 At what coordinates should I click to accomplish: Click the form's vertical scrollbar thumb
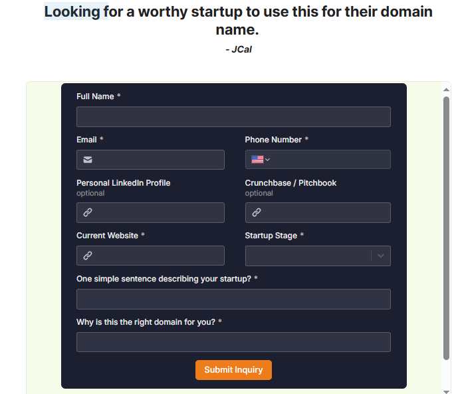click(x=446, y=226)
